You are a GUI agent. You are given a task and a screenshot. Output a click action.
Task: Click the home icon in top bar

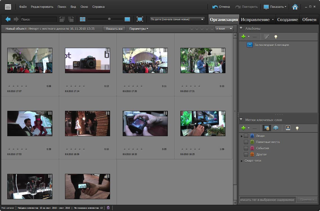coord(295,7)
